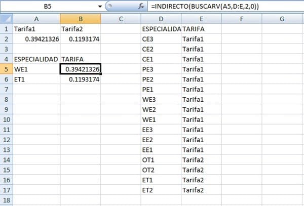This screenshot has height=206, width=304.
Task: Select column F header
Action: coord(242,19)
